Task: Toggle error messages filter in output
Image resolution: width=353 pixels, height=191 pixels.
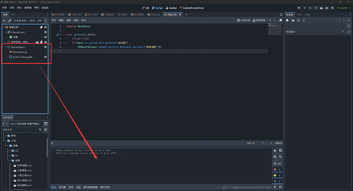Action: pyautogui.click(x=277, y=170)
